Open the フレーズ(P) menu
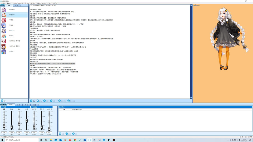The image size is (253, 142). (33, 3)
